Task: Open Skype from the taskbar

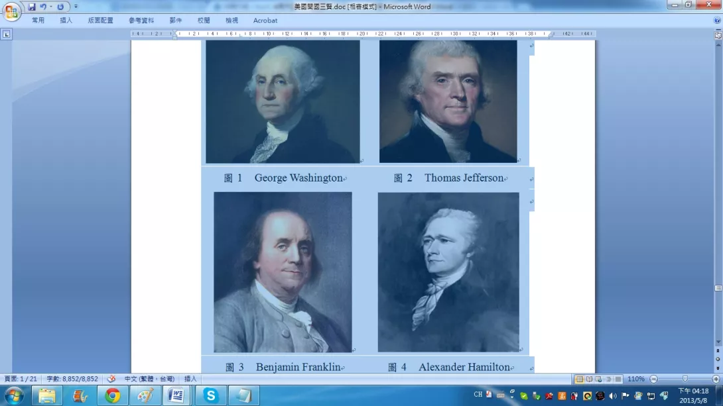Action: click(211, 396)
